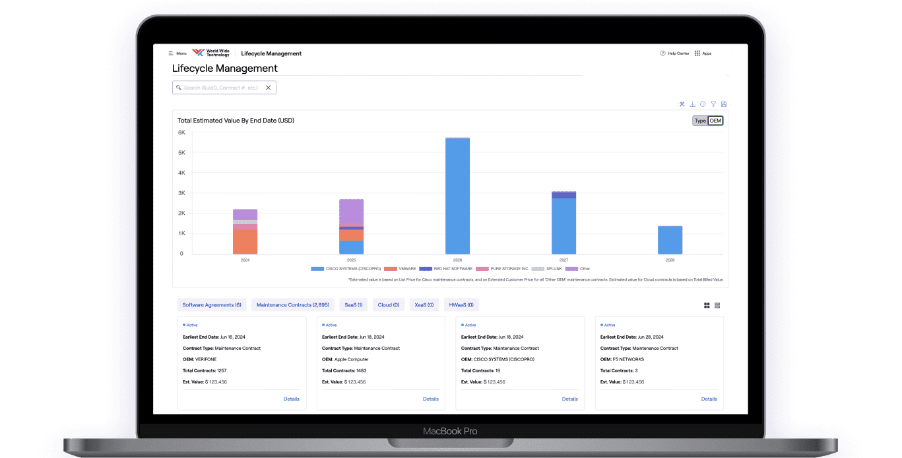Clear the search with the X icon
Screen dimensions: 902x458
click(269, 87)
